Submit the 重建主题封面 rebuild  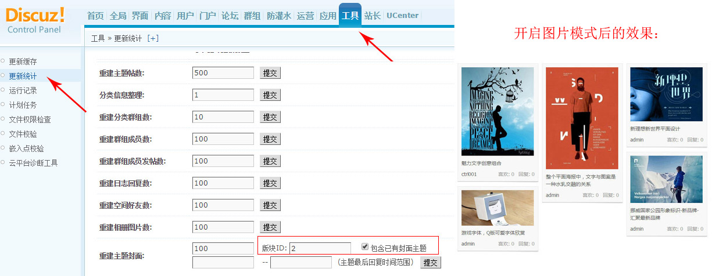click(x=431, y=262)
